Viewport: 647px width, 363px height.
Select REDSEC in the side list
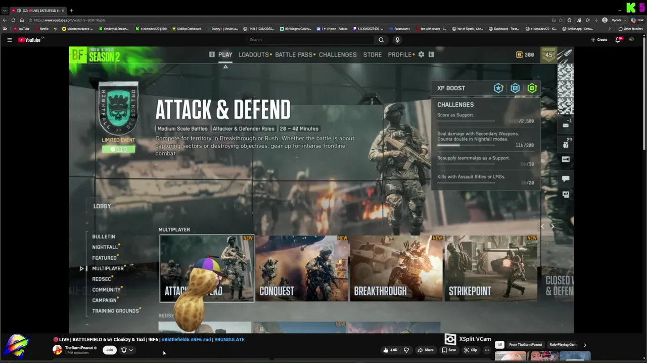pos(102,279)
